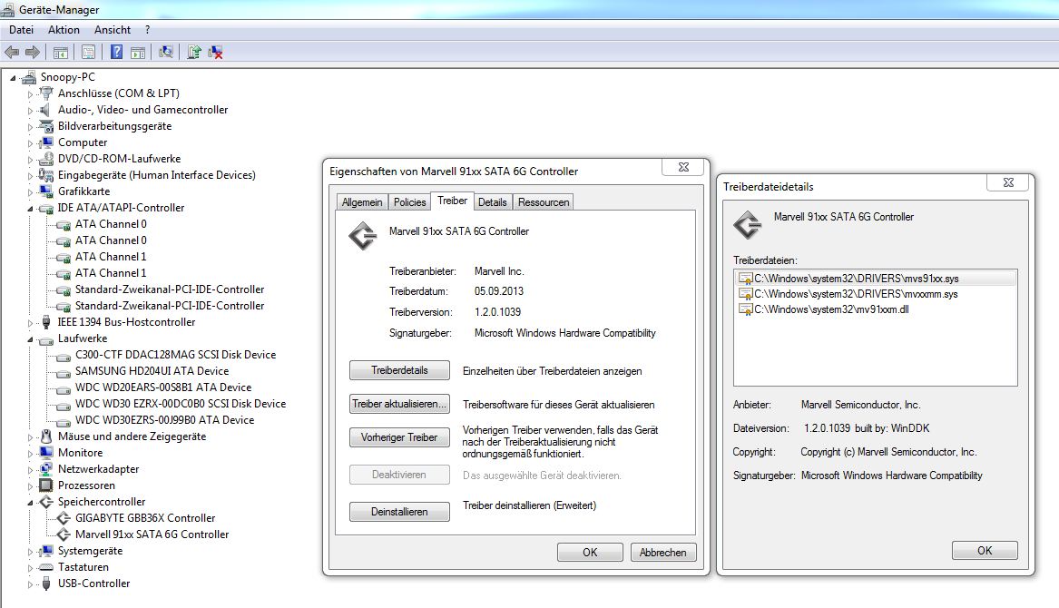Open the ? help menu
The width and height of the screenshot is (1059, 608).
click(x=147, y=30)
